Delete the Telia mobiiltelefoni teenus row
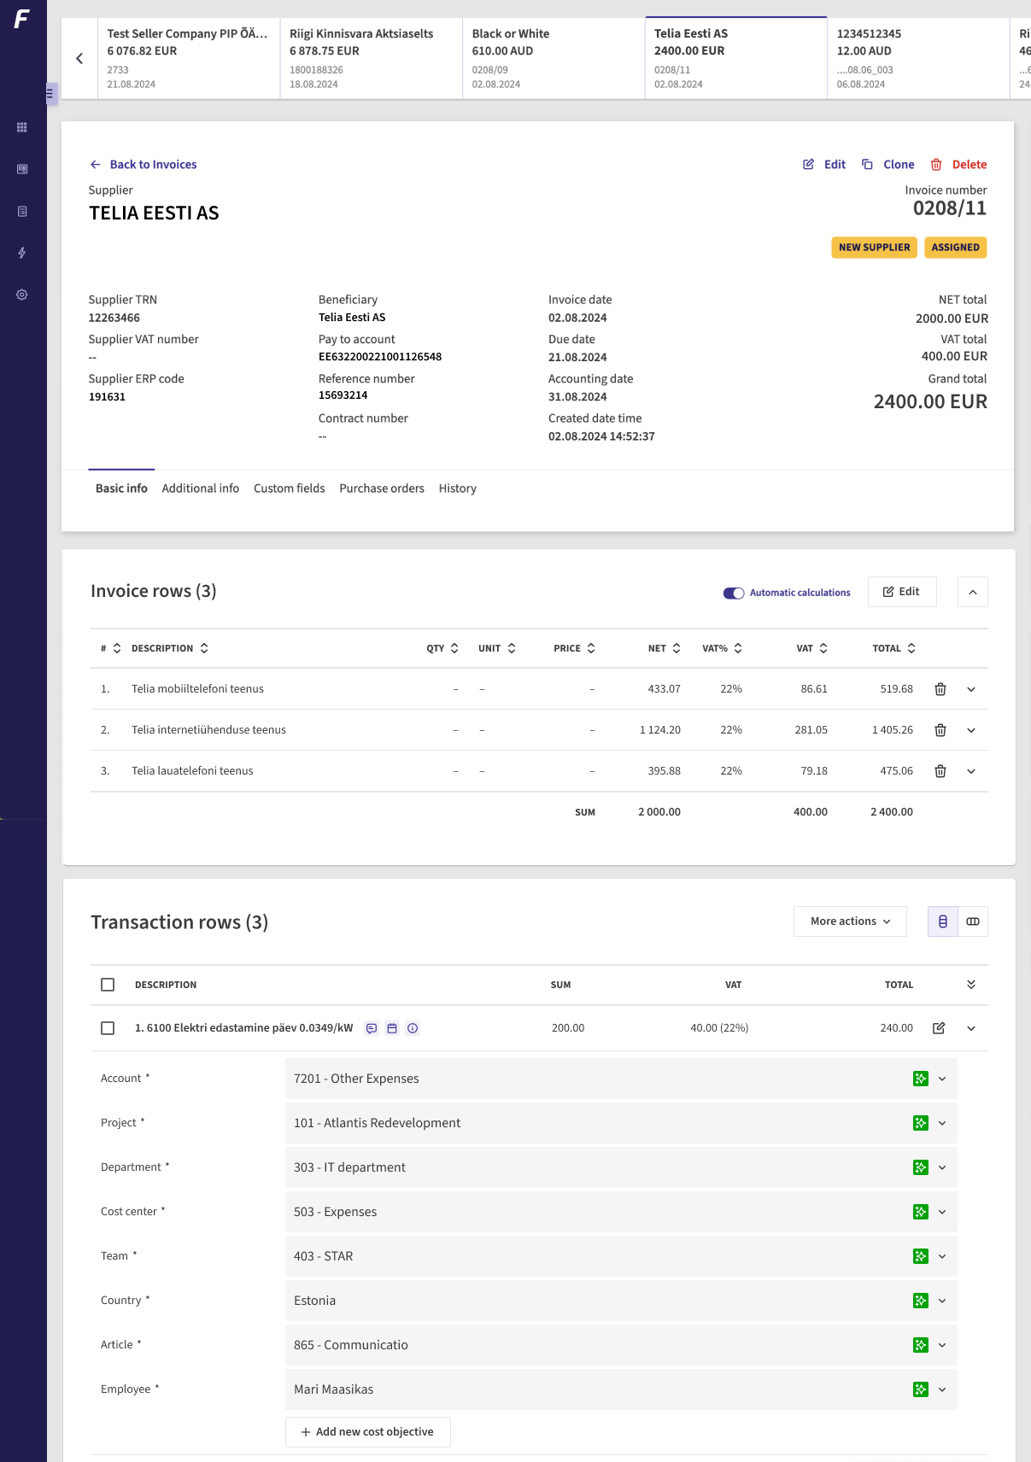The width and height of the screenshot is (1031, 1462). pos(940,689)
